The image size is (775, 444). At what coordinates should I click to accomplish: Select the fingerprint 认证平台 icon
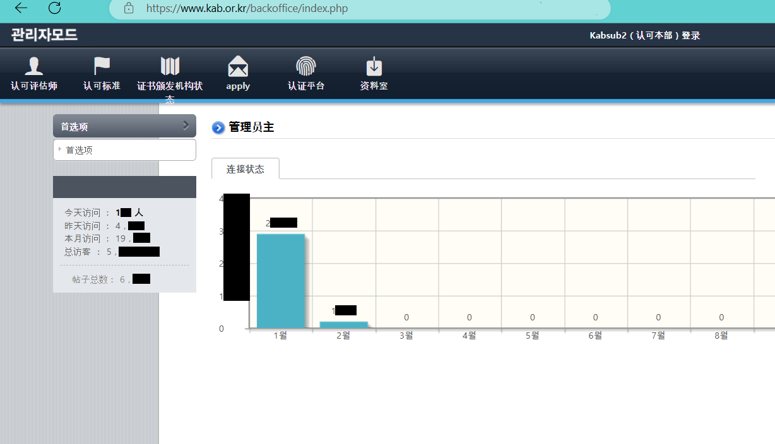point(306,66)
